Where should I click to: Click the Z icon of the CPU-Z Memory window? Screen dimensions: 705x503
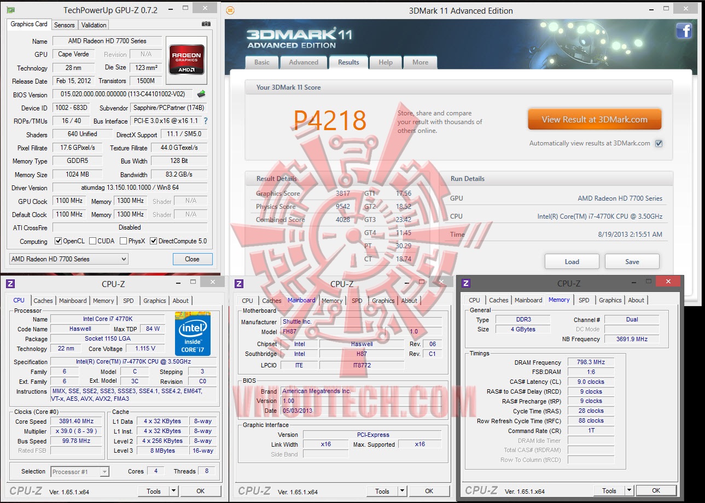pos(466,283)
